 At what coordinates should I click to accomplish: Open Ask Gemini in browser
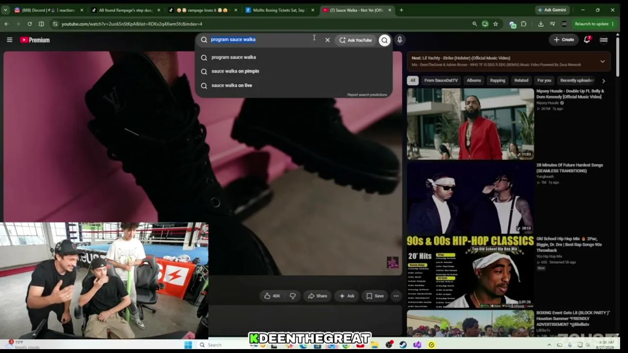[x=552, y=10]
